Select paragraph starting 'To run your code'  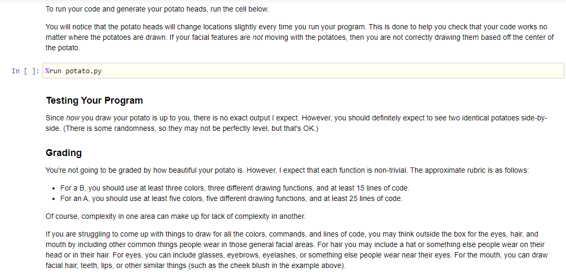(x=157, y=9)
